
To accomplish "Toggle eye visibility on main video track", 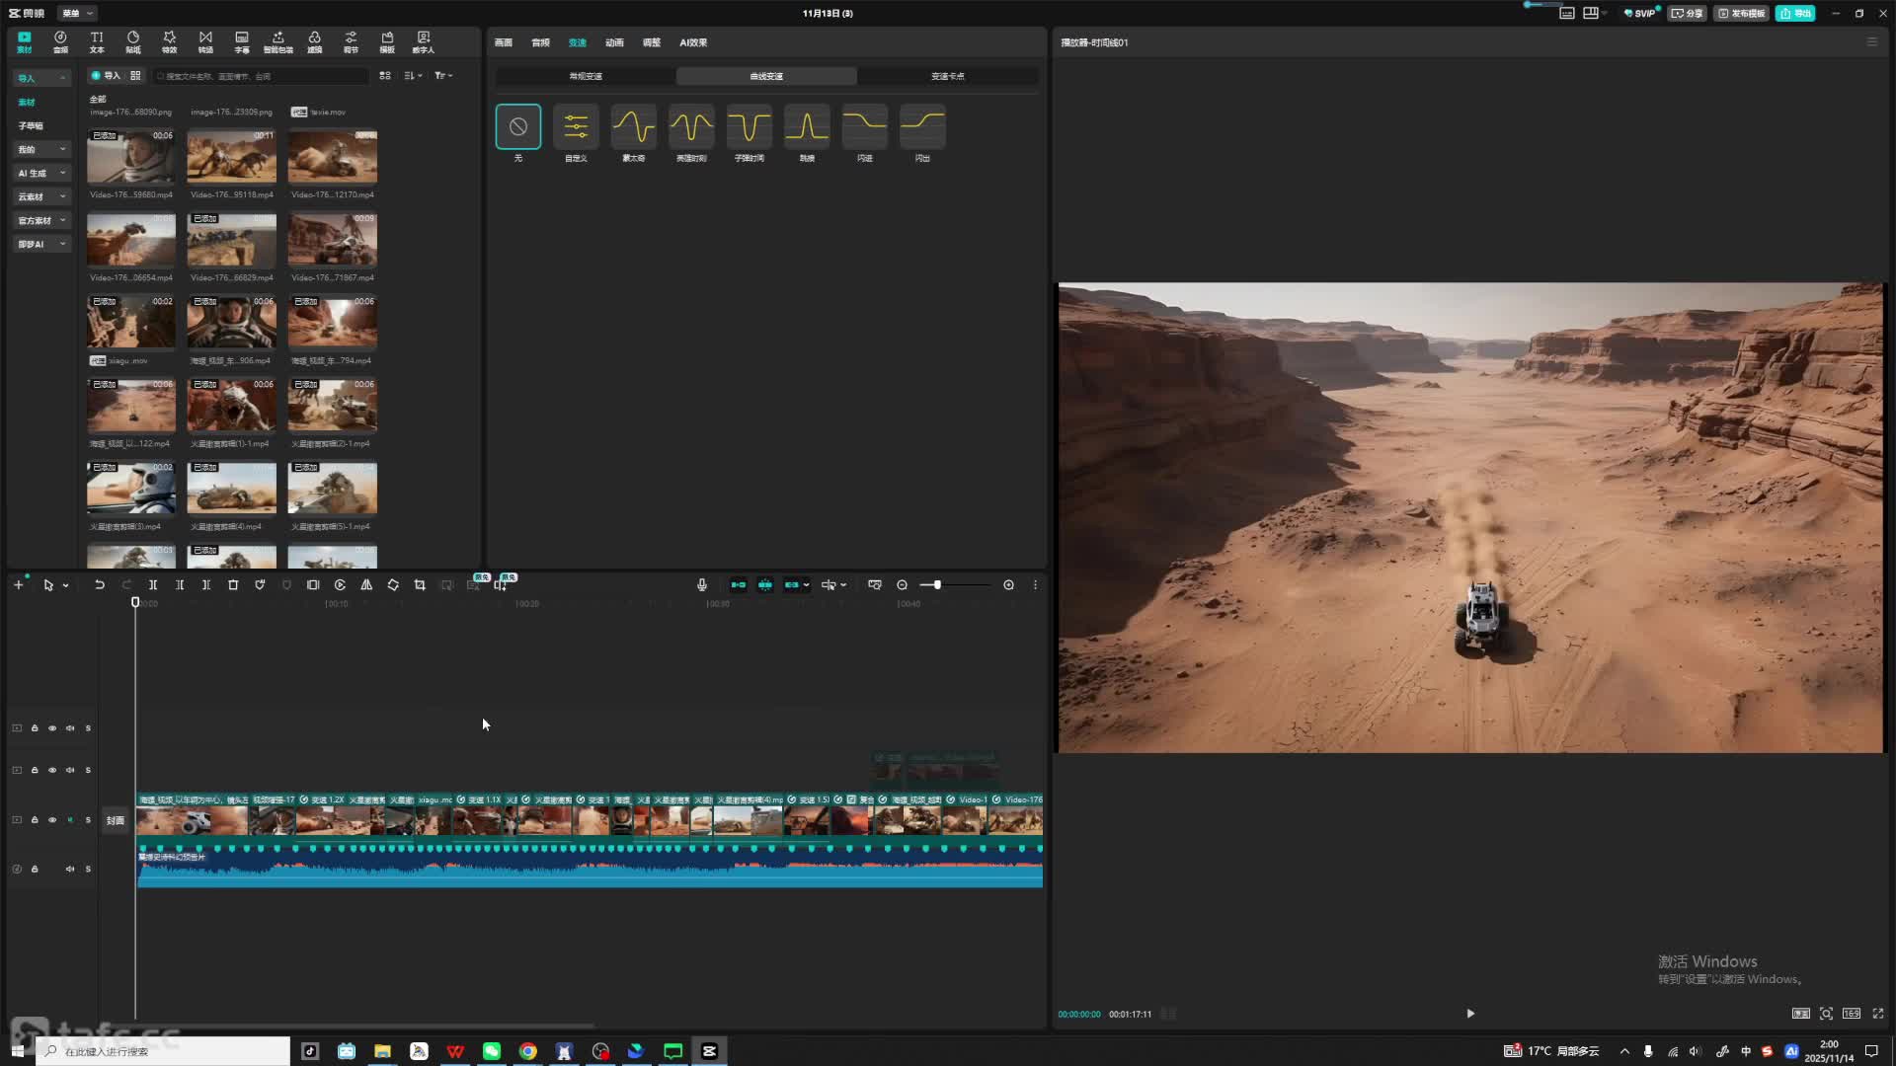I will [52, 820].
